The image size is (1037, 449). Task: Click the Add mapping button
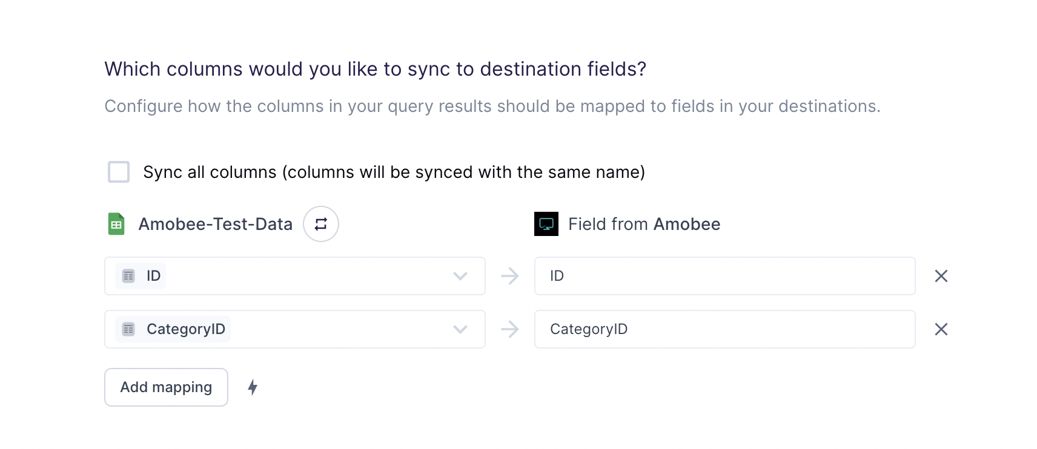(x=166, y=387)
